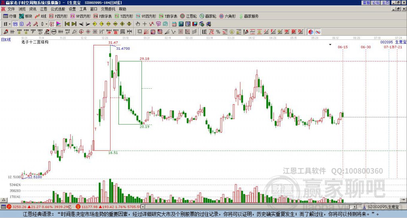Screen dimensions: 407x218
Task: Click the colorful triangle flag icon
Action: click(x=59, y=24)
